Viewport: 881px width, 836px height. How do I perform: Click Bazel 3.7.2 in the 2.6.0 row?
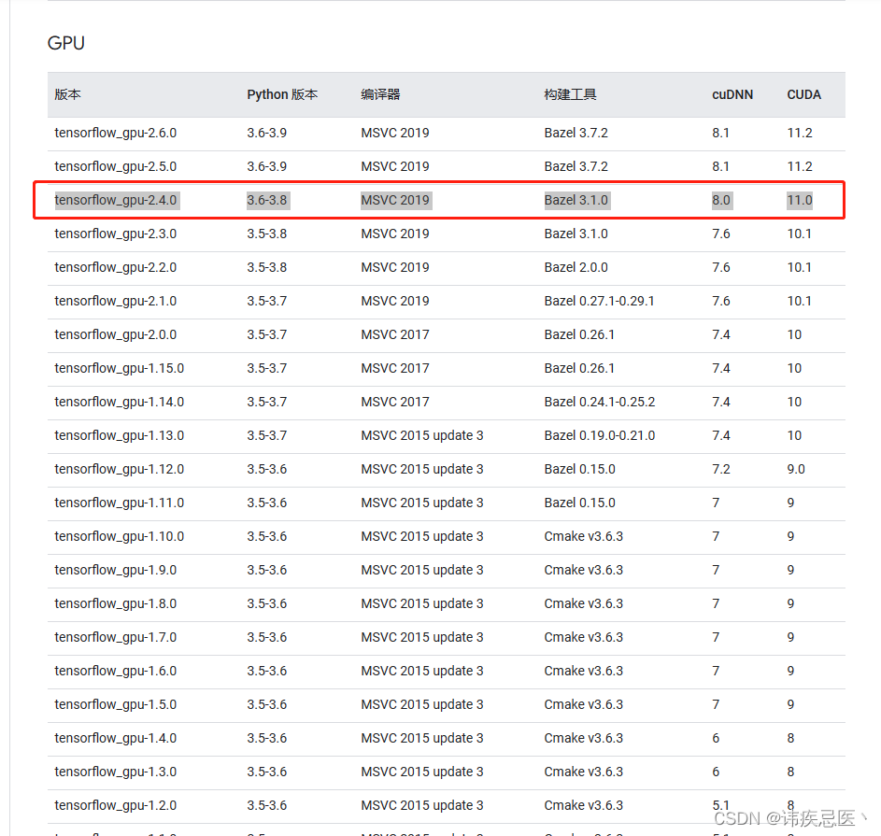point(575,134)
